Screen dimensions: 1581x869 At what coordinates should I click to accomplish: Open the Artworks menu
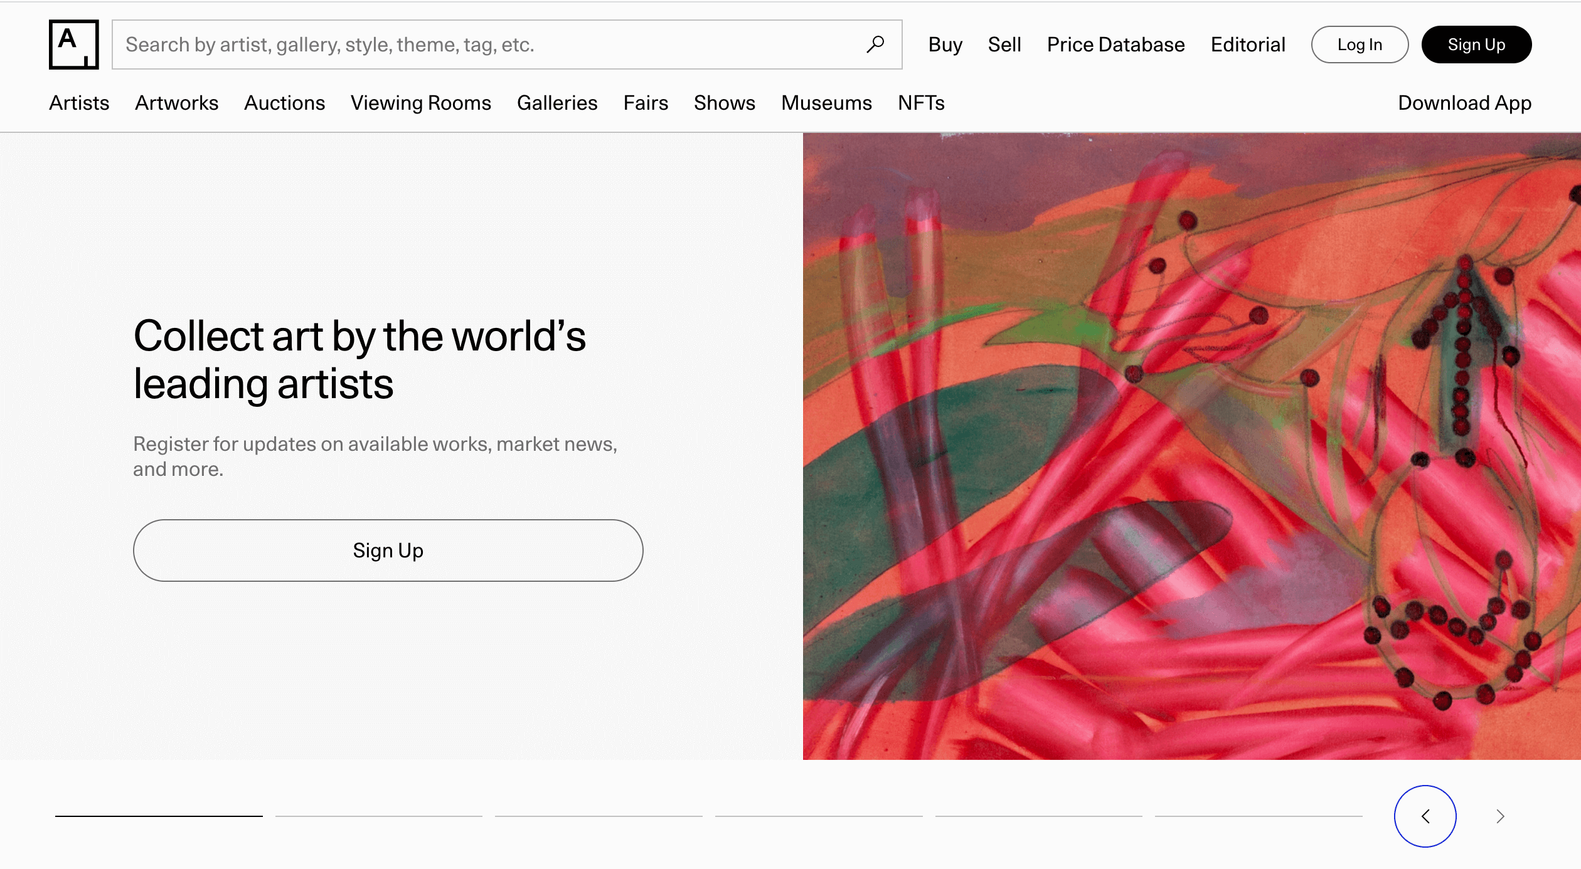[x=176, y=103]
